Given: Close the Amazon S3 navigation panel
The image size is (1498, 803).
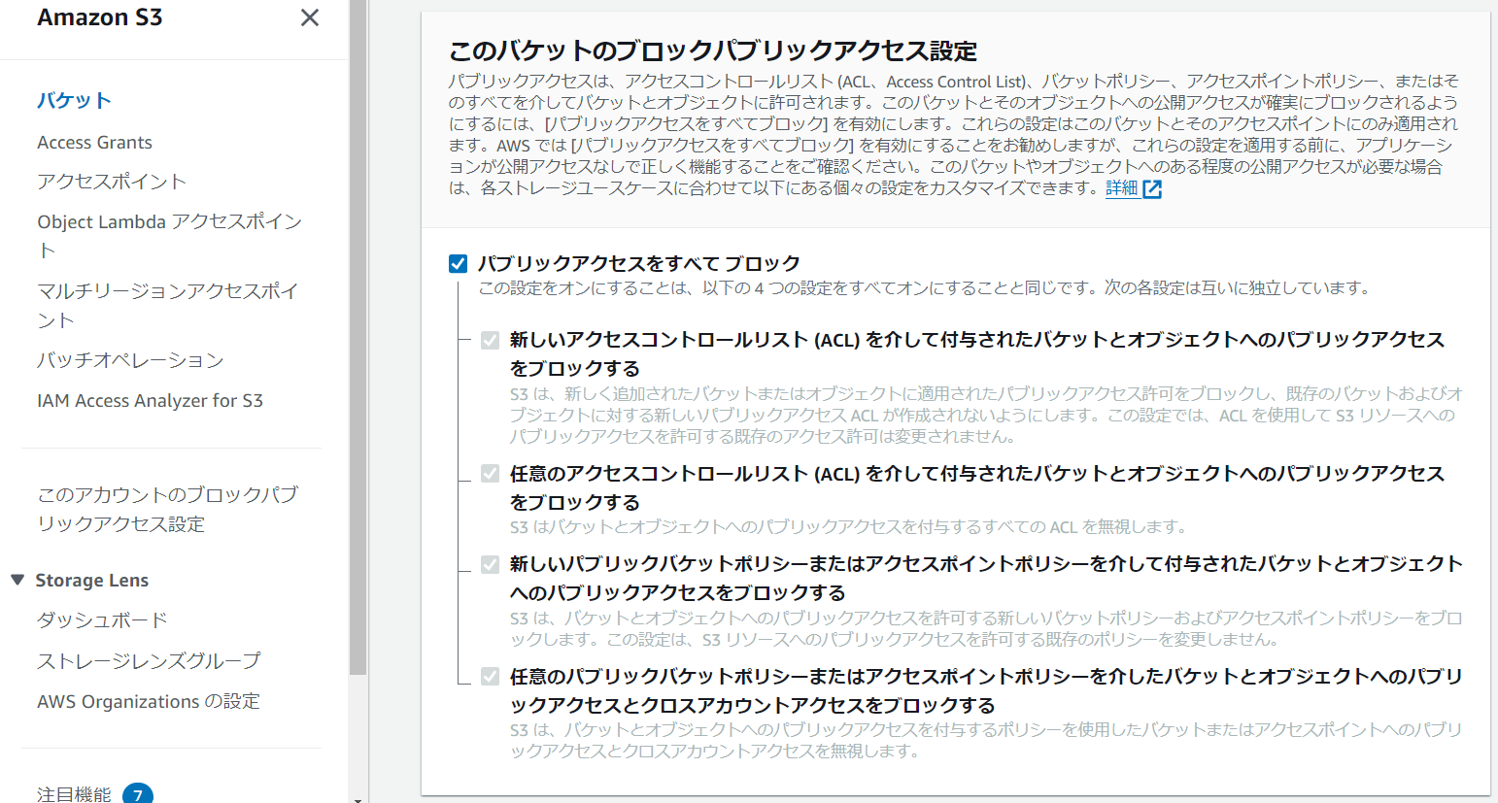Looking at the screenshot, I should [310, 17].
